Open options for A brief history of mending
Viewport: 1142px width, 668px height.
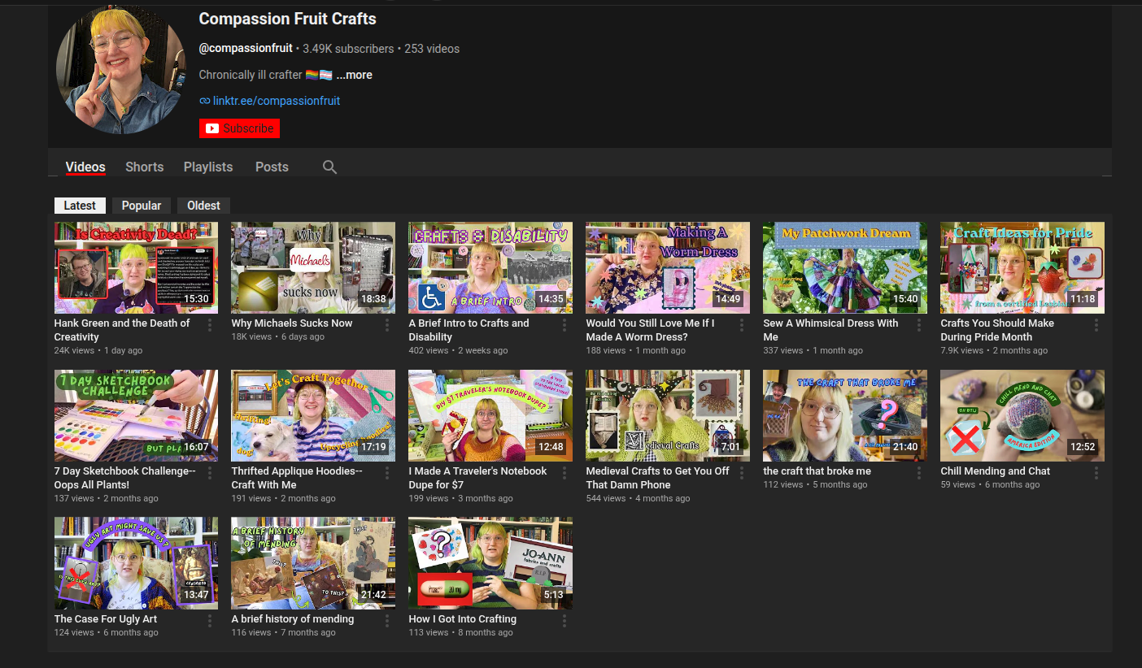pos(387,621)
